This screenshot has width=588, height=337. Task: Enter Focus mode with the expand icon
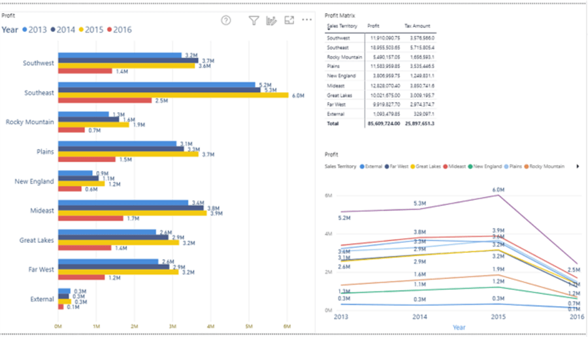click(289, 20)
